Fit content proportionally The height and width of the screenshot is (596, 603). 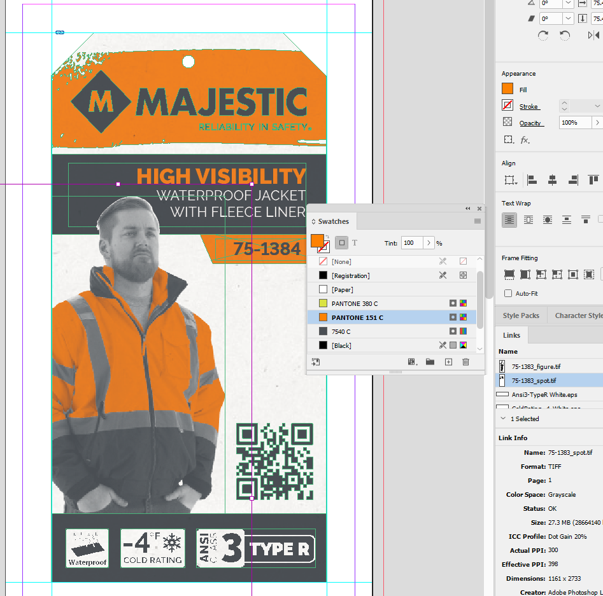[525, 274]
